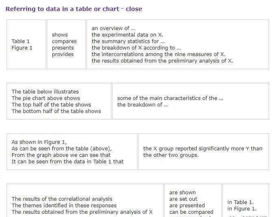Click the phrase 'are set out'
Screen dimensions: 276x217
click(183, 199)
